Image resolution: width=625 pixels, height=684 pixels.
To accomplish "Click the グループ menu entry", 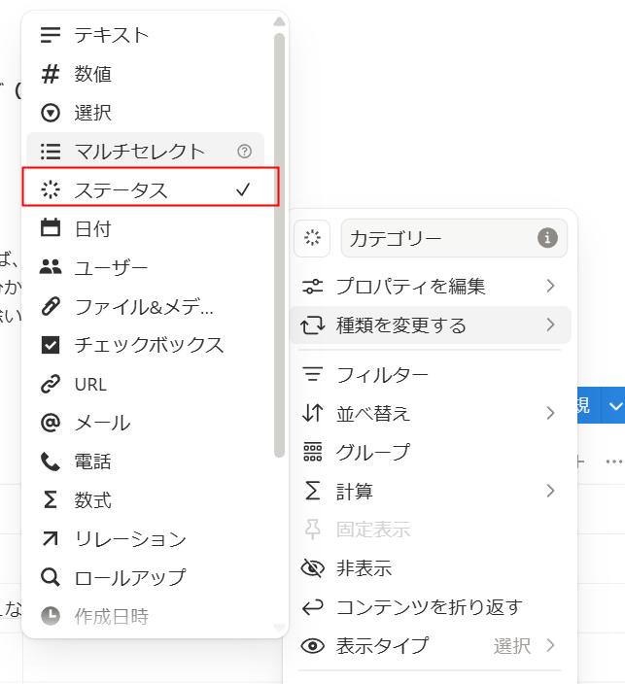I will (x=372, y=452).
